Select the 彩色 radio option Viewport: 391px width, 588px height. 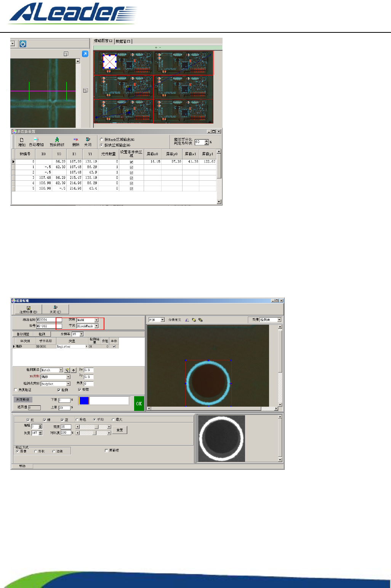point(77,420)
